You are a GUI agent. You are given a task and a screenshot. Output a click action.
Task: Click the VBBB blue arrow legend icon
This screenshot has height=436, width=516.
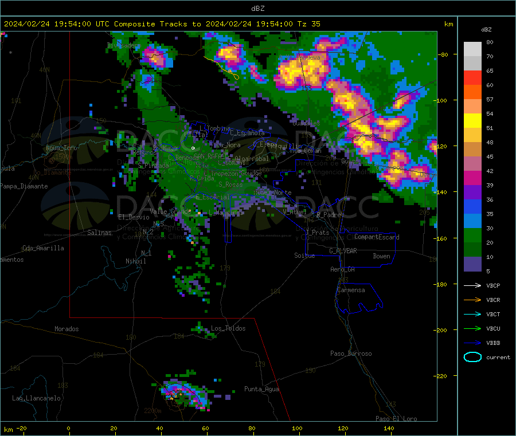point(472,343)
